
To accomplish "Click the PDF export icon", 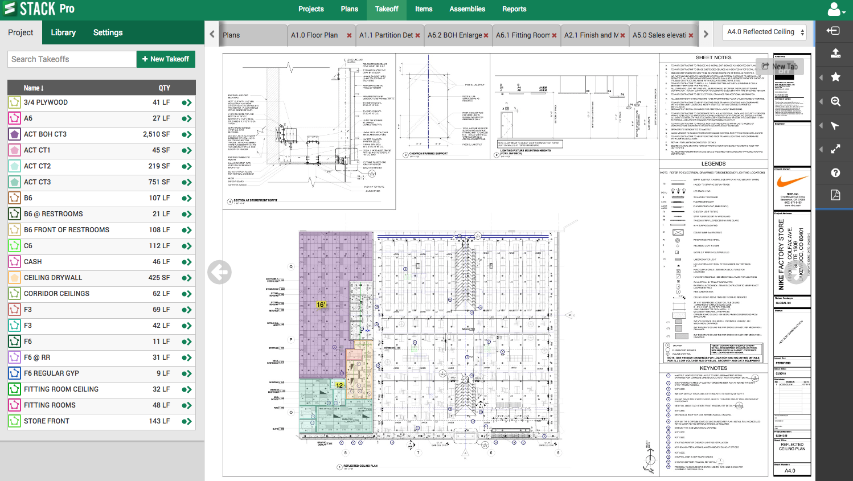I will (835, 195).
